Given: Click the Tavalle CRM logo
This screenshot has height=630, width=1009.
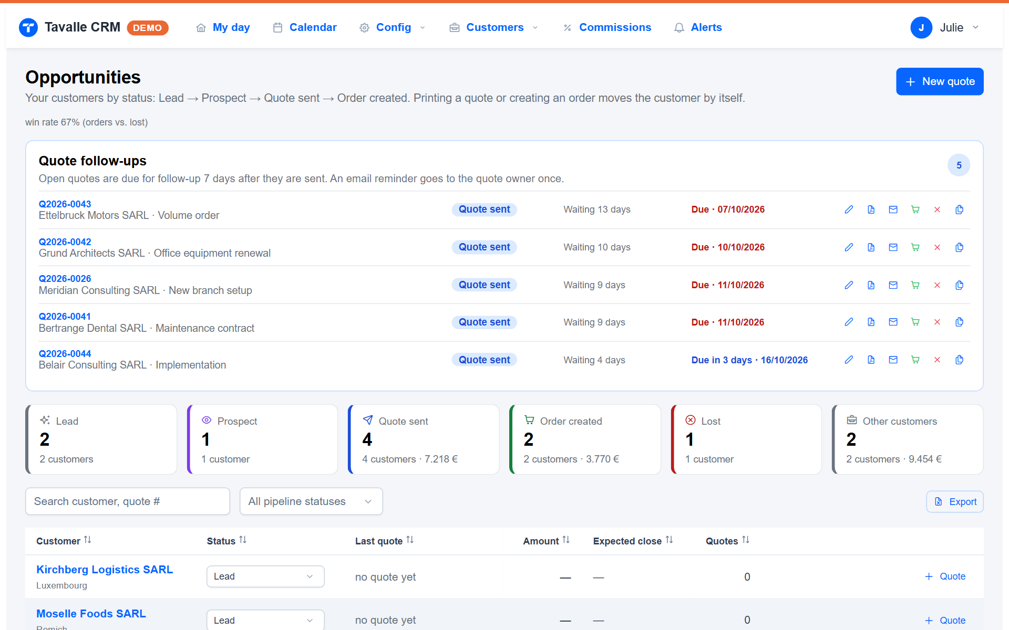Looking at the screenshot, I should pyautogui.click(x=28, y=27).
